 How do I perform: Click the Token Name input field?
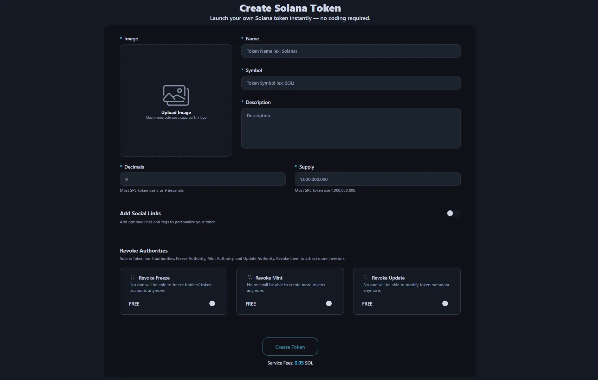click(x=350, y=51)
